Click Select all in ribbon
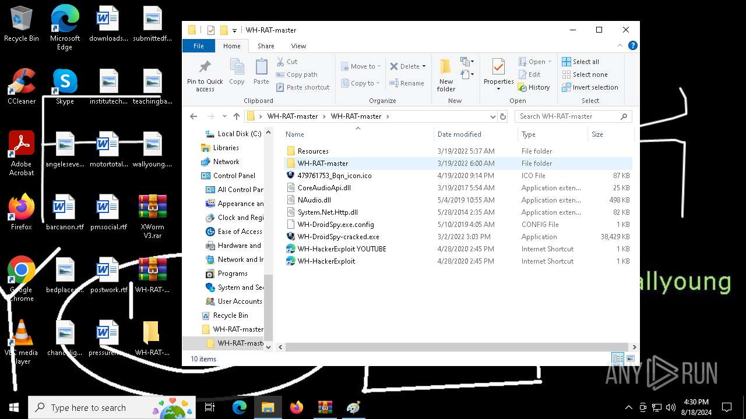The image size is (746, 419). pos(580,62)
